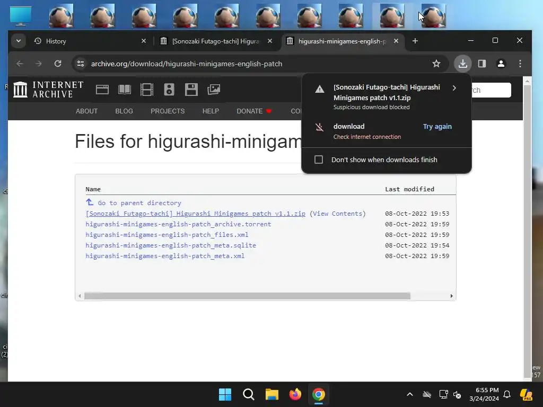Click "Try again" for failed download
Viewport: 543px width, 407px height.
click(437, 126)
